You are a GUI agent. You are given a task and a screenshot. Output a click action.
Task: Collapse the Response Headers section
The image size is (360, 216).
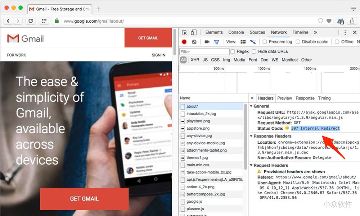tap(251, 136)
